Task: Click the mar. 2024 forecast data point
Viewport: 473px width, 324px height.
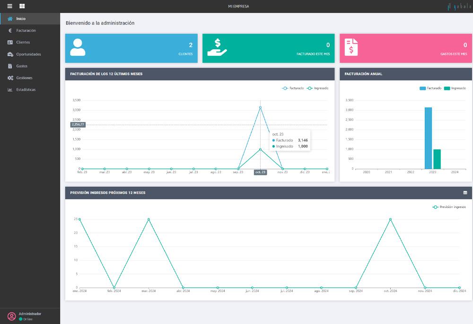Action: (x=149, y=219)
